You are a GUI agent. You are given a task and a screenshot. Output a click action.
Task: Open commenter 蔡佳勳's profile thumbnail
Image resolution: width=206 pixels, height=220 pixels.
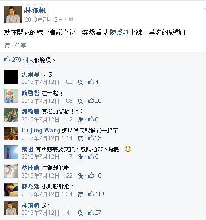(x=11, y=171)
